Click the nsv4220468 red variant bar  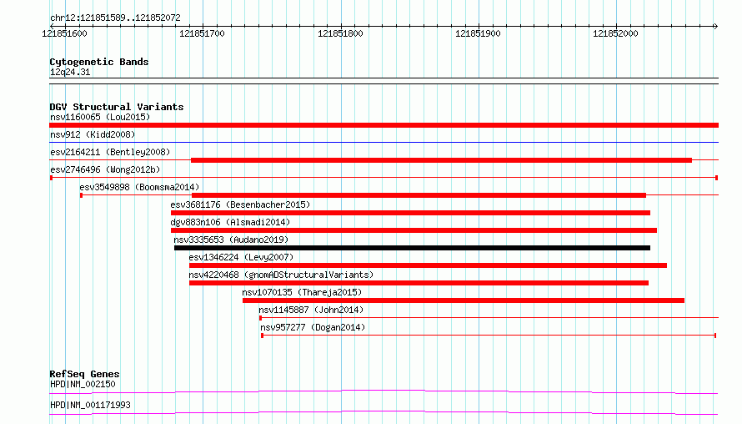tap(419, 283)
